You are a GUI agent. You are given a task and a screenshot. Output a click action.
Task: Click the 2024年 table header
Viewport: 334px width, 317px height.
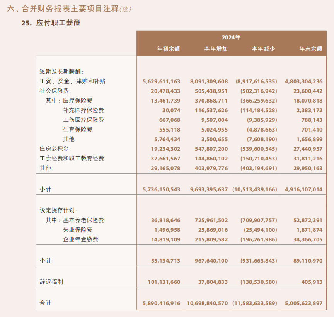click(231, 37)
